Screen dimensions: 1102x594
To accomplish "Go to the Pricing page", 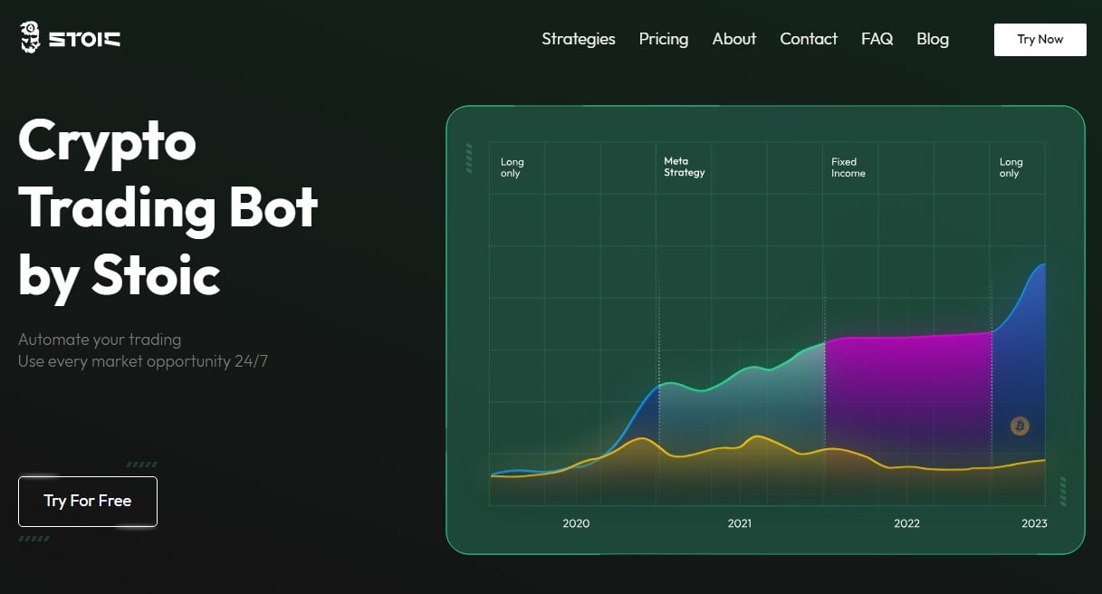I will click(664, 39).
